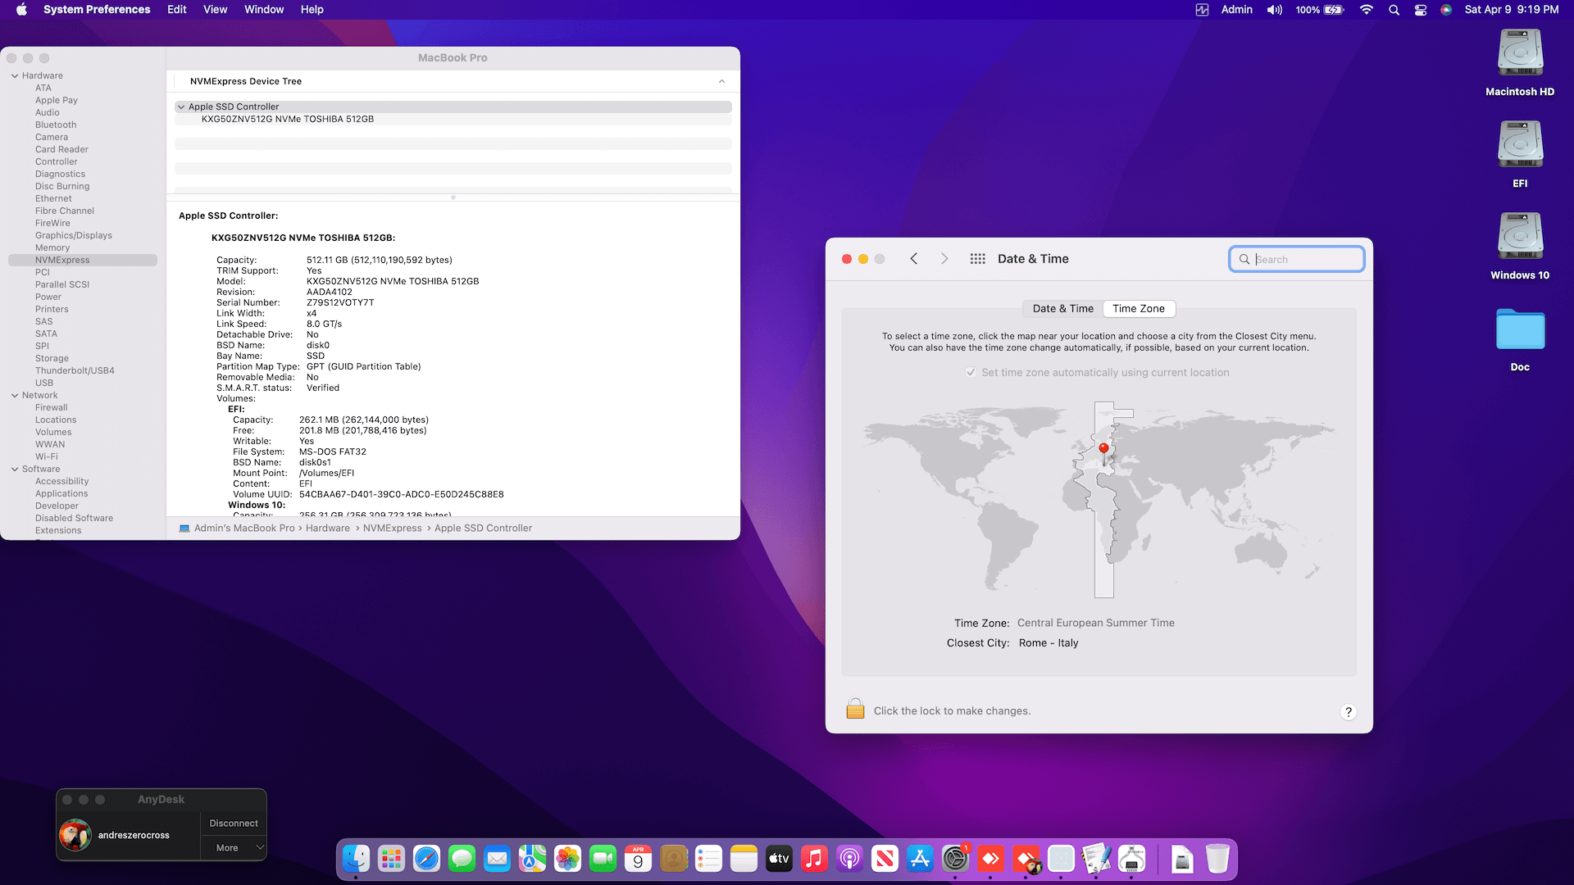Collapse the NVMExpress Device Tree header chevron

[x=721, y=82]
